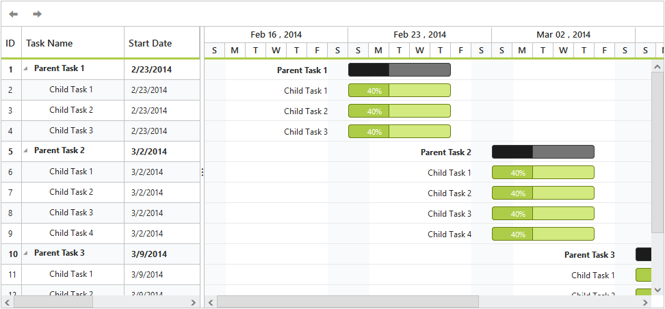The height and width of the screenshot is (309, 665).
Task: Select Parent Task 1 black progress bar
Action: pos(369,70)
